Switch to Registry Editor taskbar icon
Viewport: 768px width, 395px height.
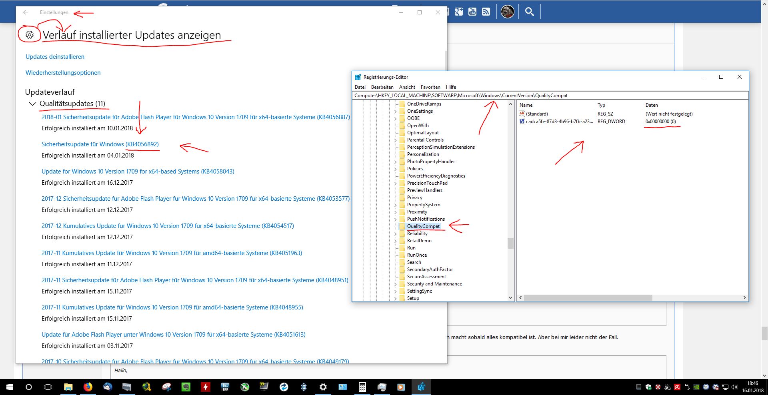point(421,387)
